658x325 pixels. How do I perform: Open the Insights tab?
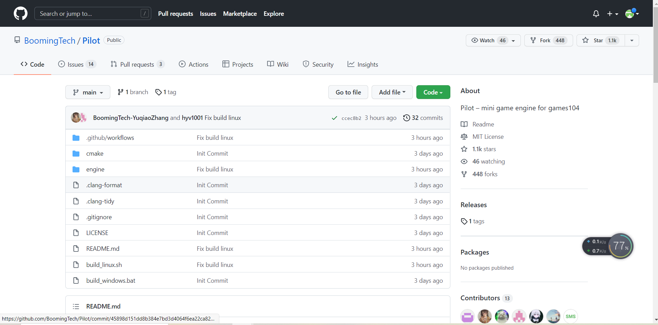pos(363,64)
